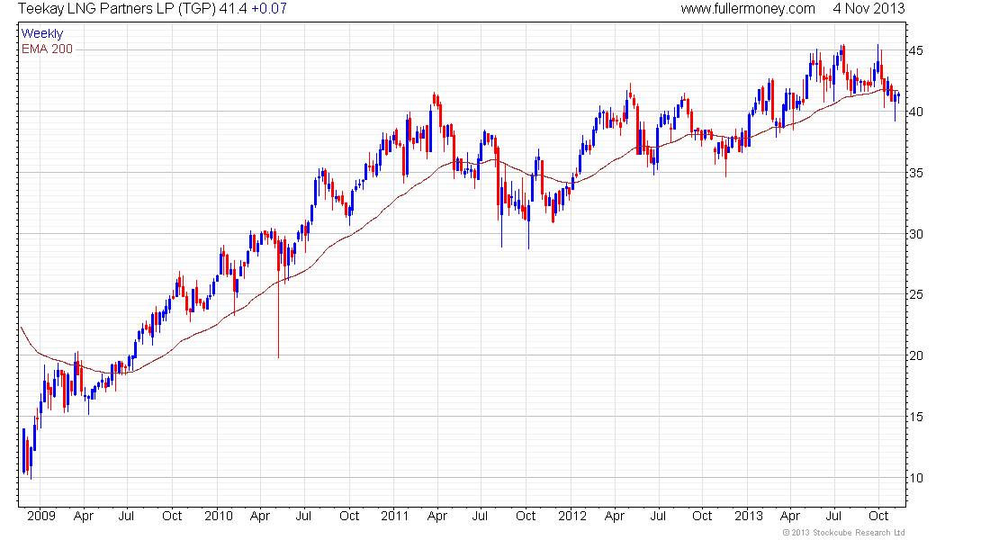Click the price change value '+0.07'
990x540 pixels.
269,9
